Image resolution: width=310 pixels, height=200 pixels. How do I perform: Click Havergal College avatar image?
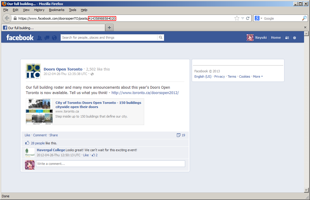coord(30,153)
